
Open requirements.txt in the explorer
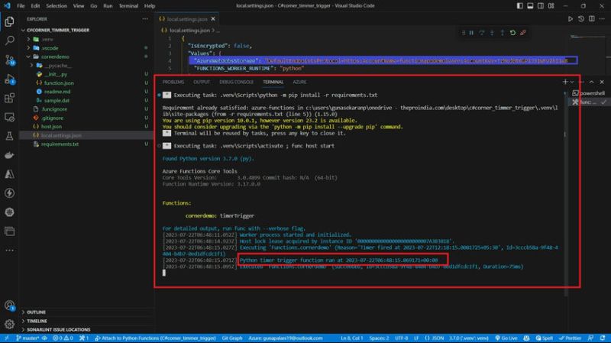click(60, 144)
